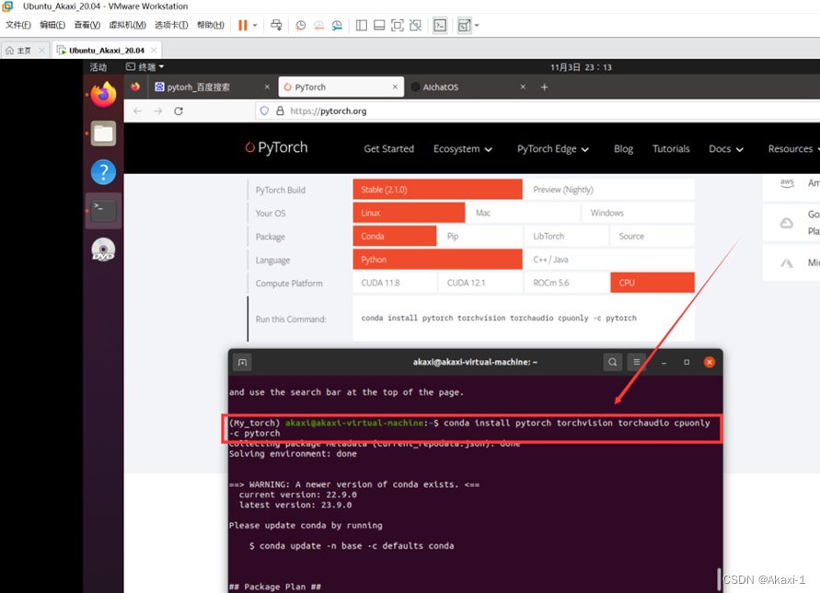
Task: Click the PyTorch logo on the page
Action: coord(277,147)
